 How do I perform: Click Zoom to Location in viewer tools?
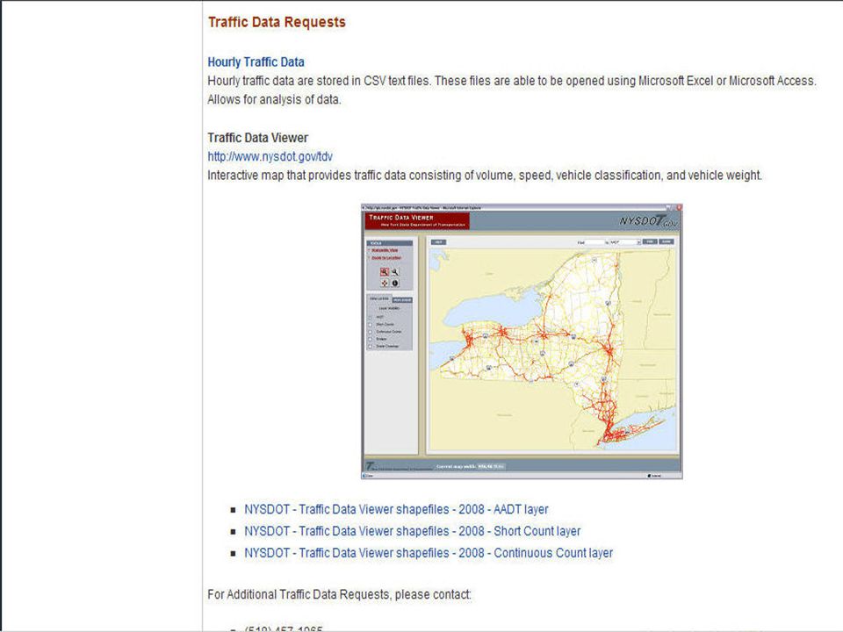[386, 258]
